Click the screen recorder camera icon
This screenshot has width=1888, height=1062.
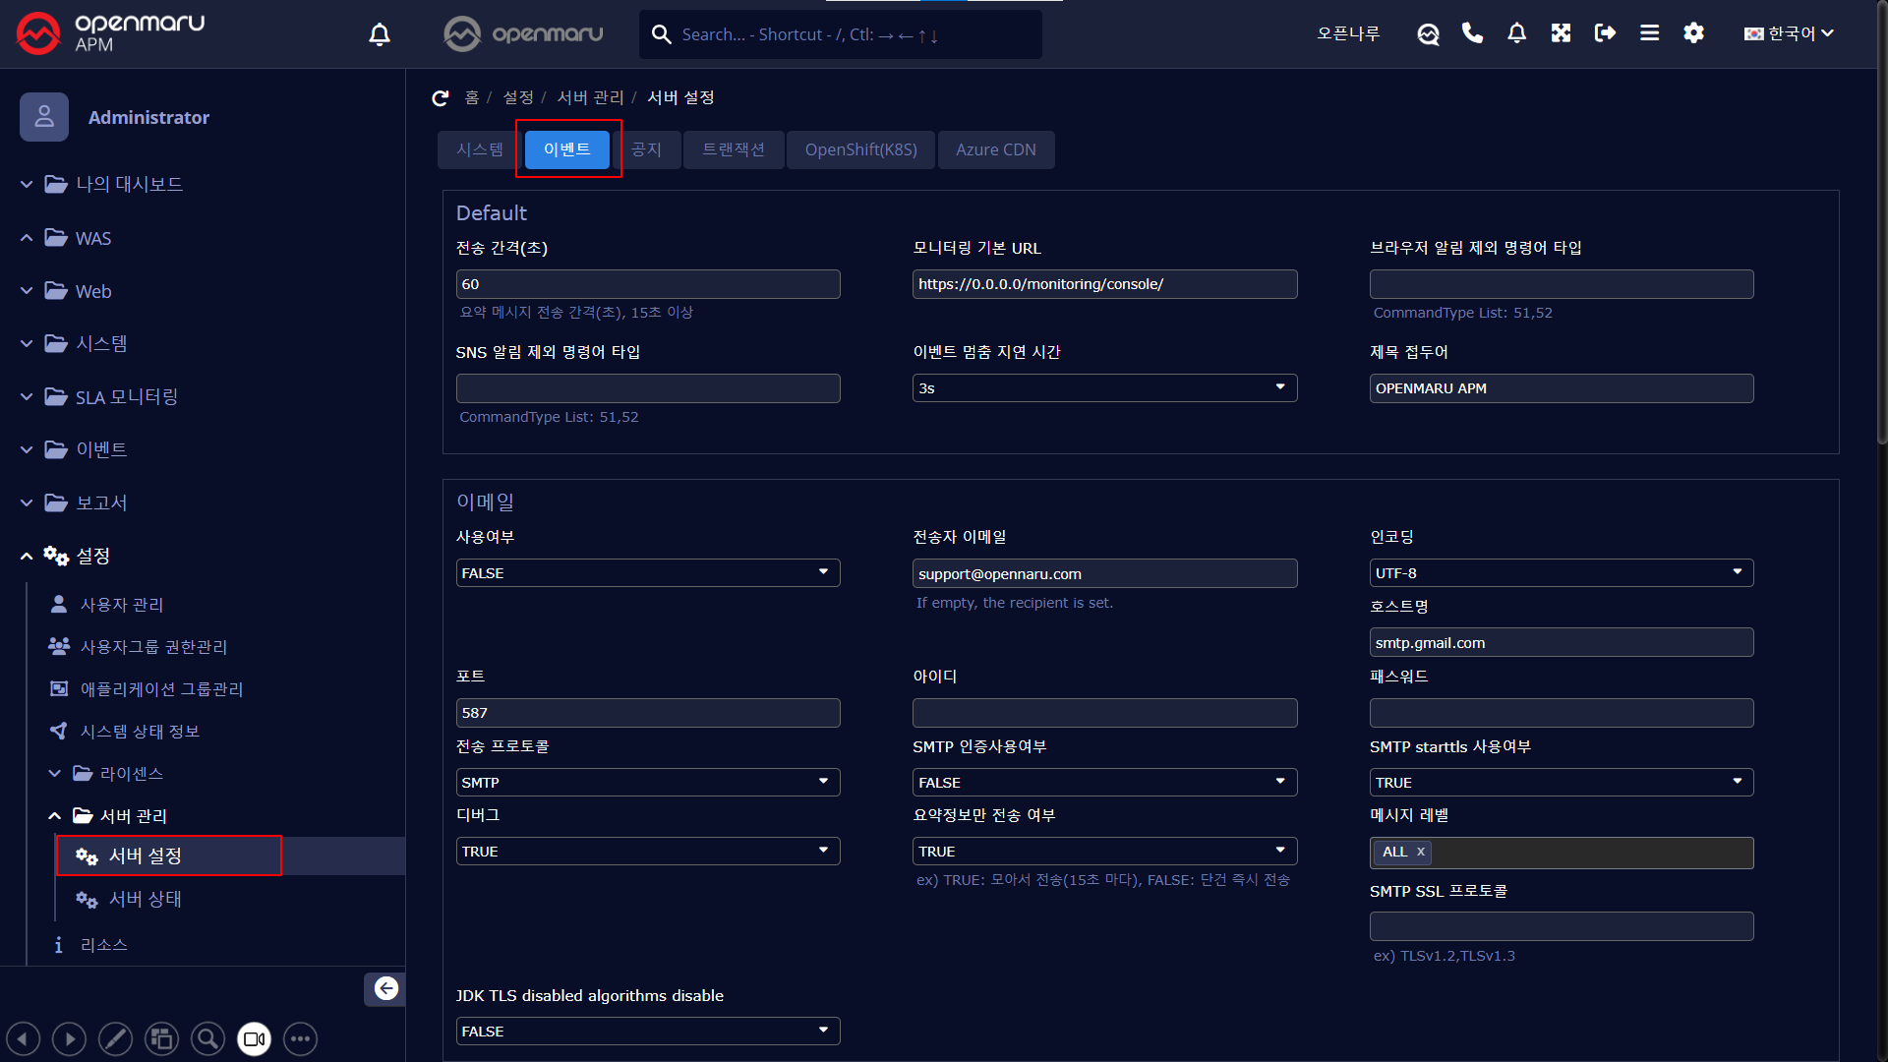click(x=254, y=1038)
